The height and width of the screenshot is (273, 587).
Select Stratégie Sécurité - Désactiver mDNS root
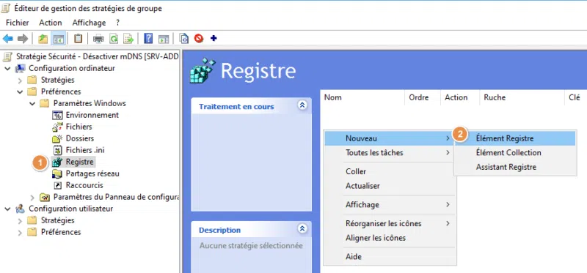(x=98, y=57)
